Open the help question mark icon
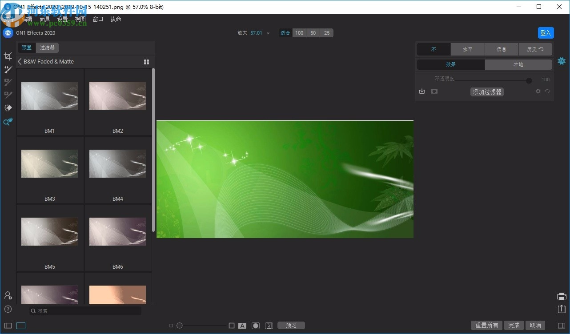Viewport: 570px width, 334px height. [8, 309]
